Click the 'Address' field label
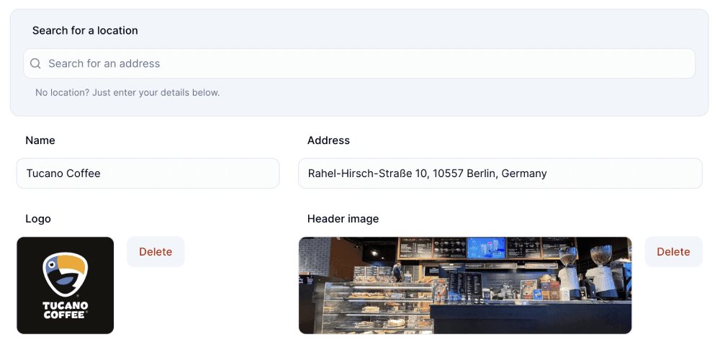Viewport: 720px width, 360px height. click(328, 140)
